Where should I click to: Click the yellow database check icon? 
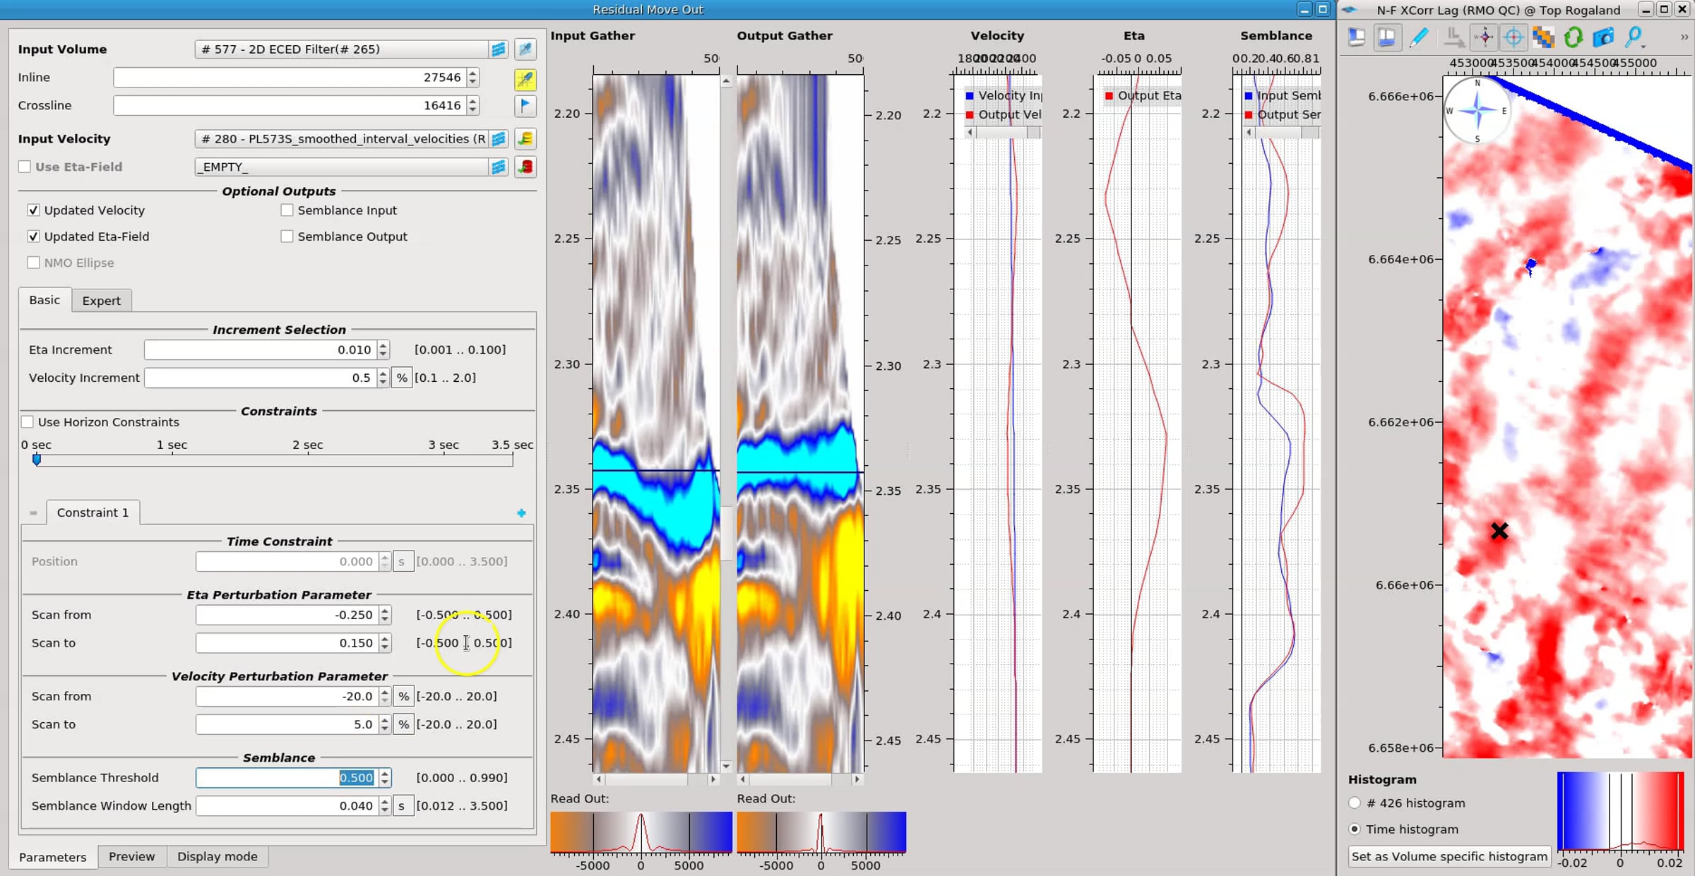[x=525, y=138]
